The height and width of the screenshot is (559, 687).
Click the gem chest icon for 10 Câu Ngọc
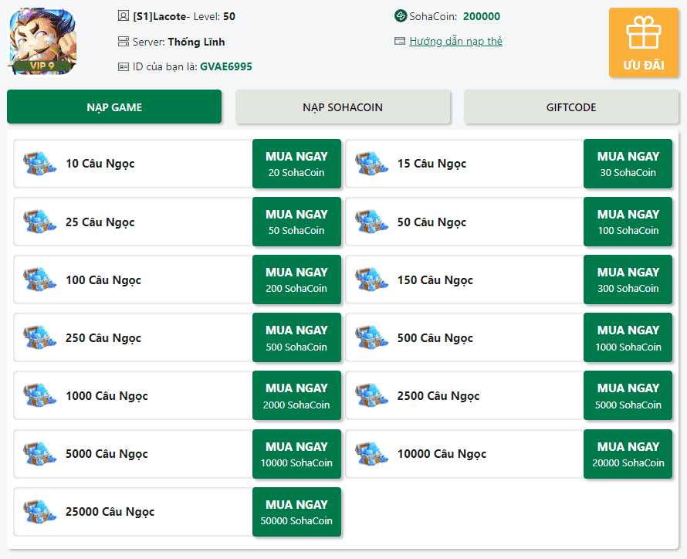click(39, 164)
